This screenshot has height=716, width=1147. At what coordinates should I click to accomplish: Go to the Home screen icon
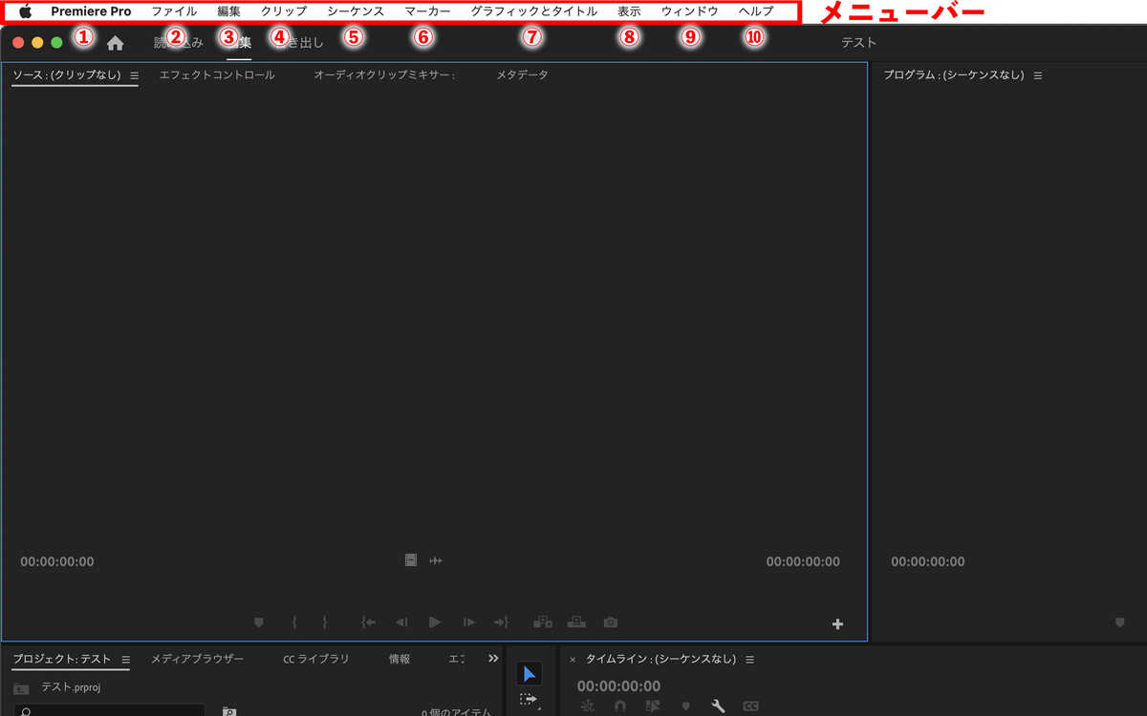[x=115, y=43]
